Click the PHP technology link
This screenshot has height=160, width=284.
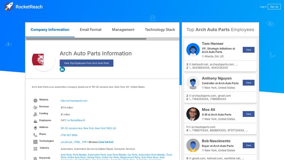click(84, 142)
